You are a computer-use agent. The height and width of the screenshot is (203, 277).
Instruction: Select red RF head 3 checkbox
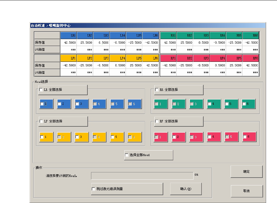(192, 137)
